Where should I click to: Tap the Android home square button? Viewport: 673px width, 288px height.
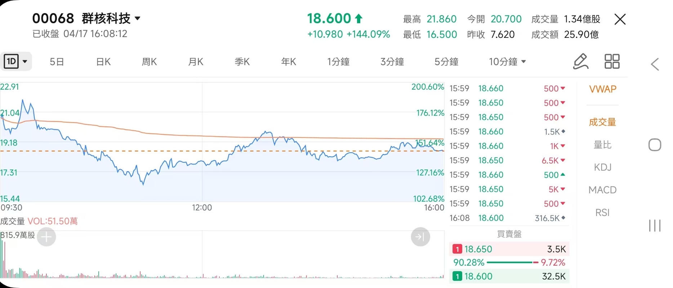[655, 145]
